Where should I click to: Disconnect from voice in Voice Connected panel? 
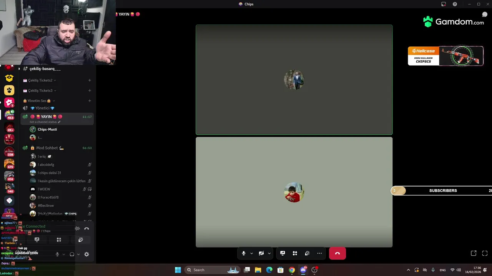coord(86,228)
